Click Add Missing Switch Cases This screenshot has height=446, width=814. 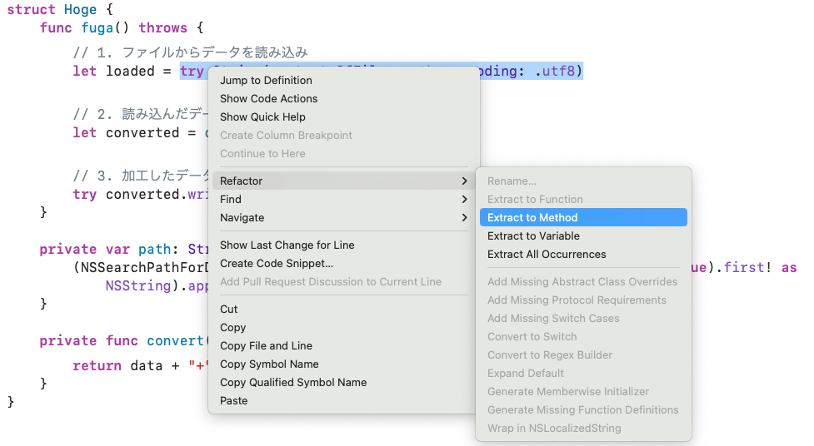[583, 319]
